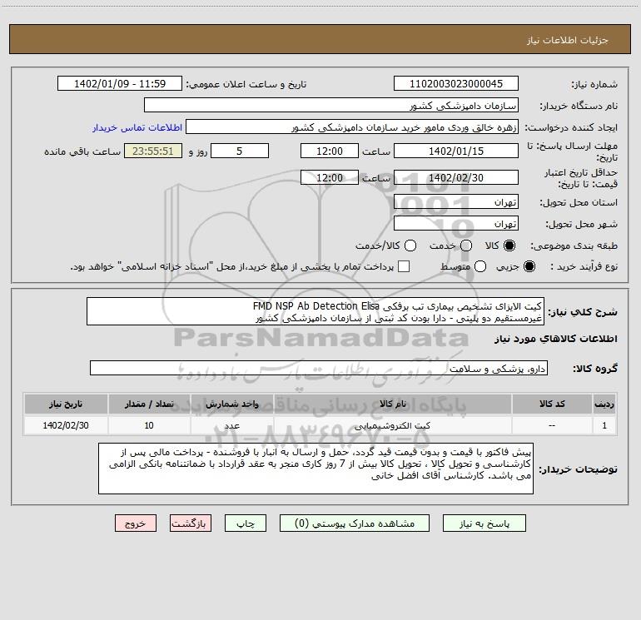Click the response deadline date 1402/01/15
Image resolution: width=641 pixels, height=620 pixels.
pyautogui.click(x=456, y=151)
